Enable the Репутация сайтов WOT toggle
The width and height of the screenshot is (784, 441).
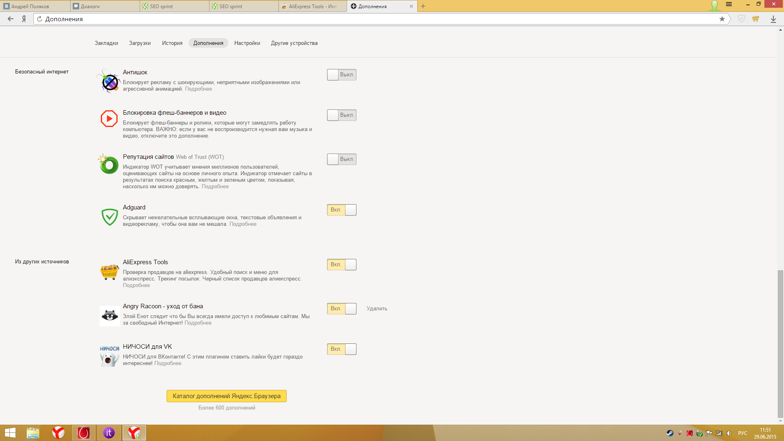tap(341, 159)
